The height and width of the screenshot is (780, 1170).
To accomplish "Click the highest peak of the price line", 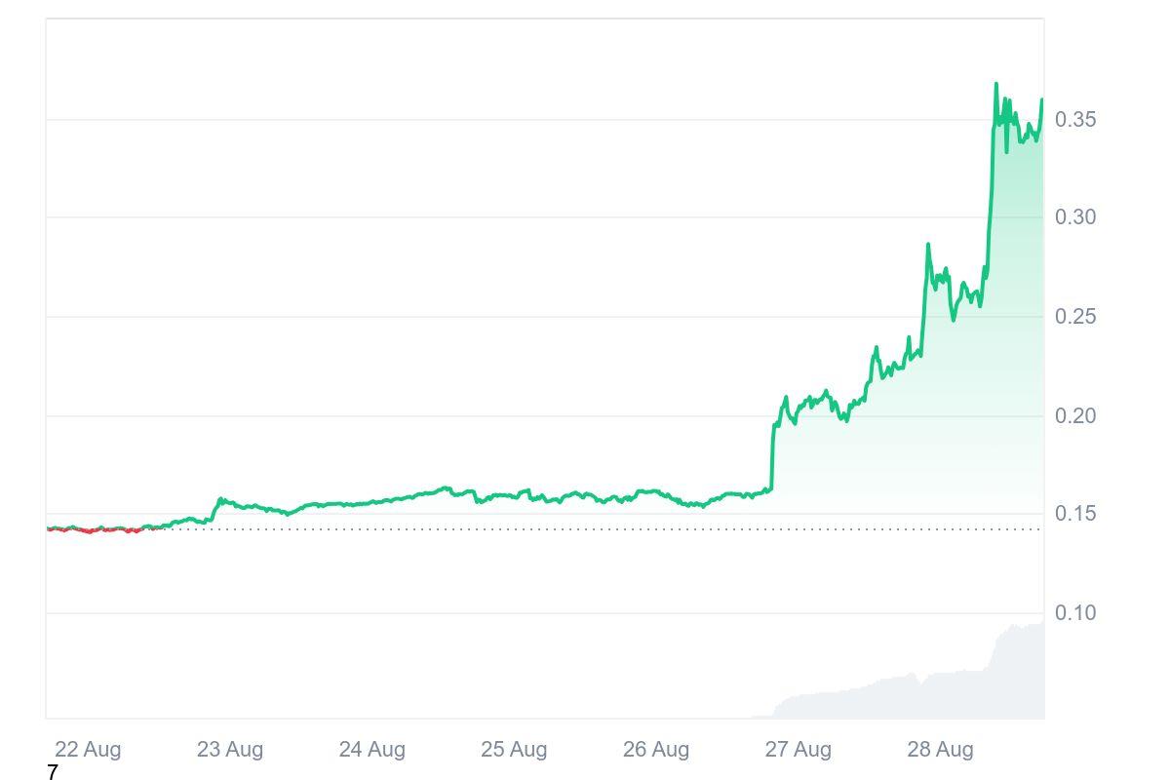I will [x=995, y=85].
